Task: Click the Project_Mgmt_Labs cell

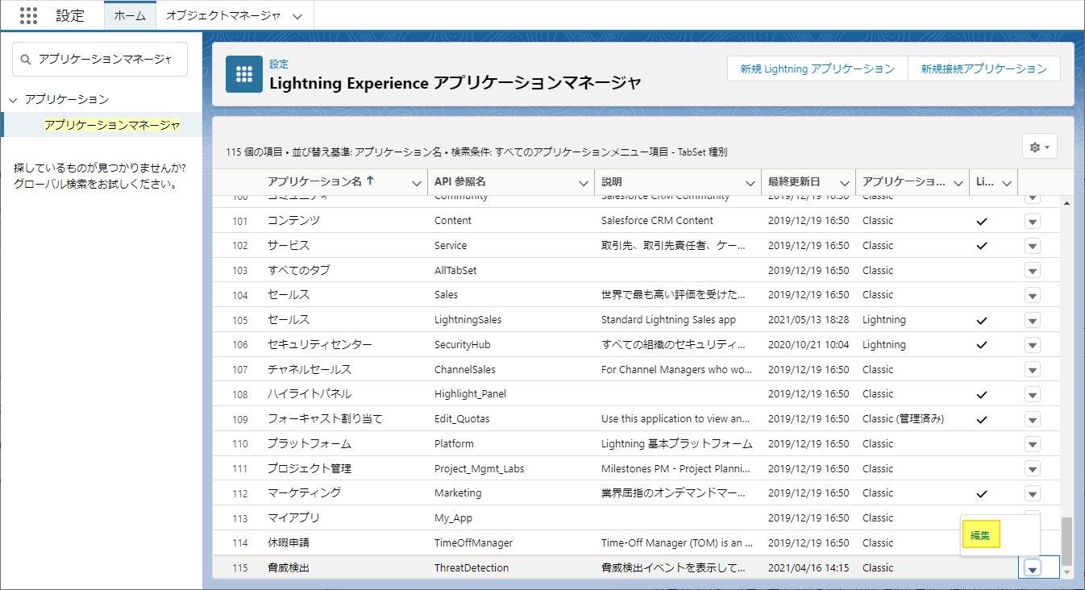Action: 479,469
